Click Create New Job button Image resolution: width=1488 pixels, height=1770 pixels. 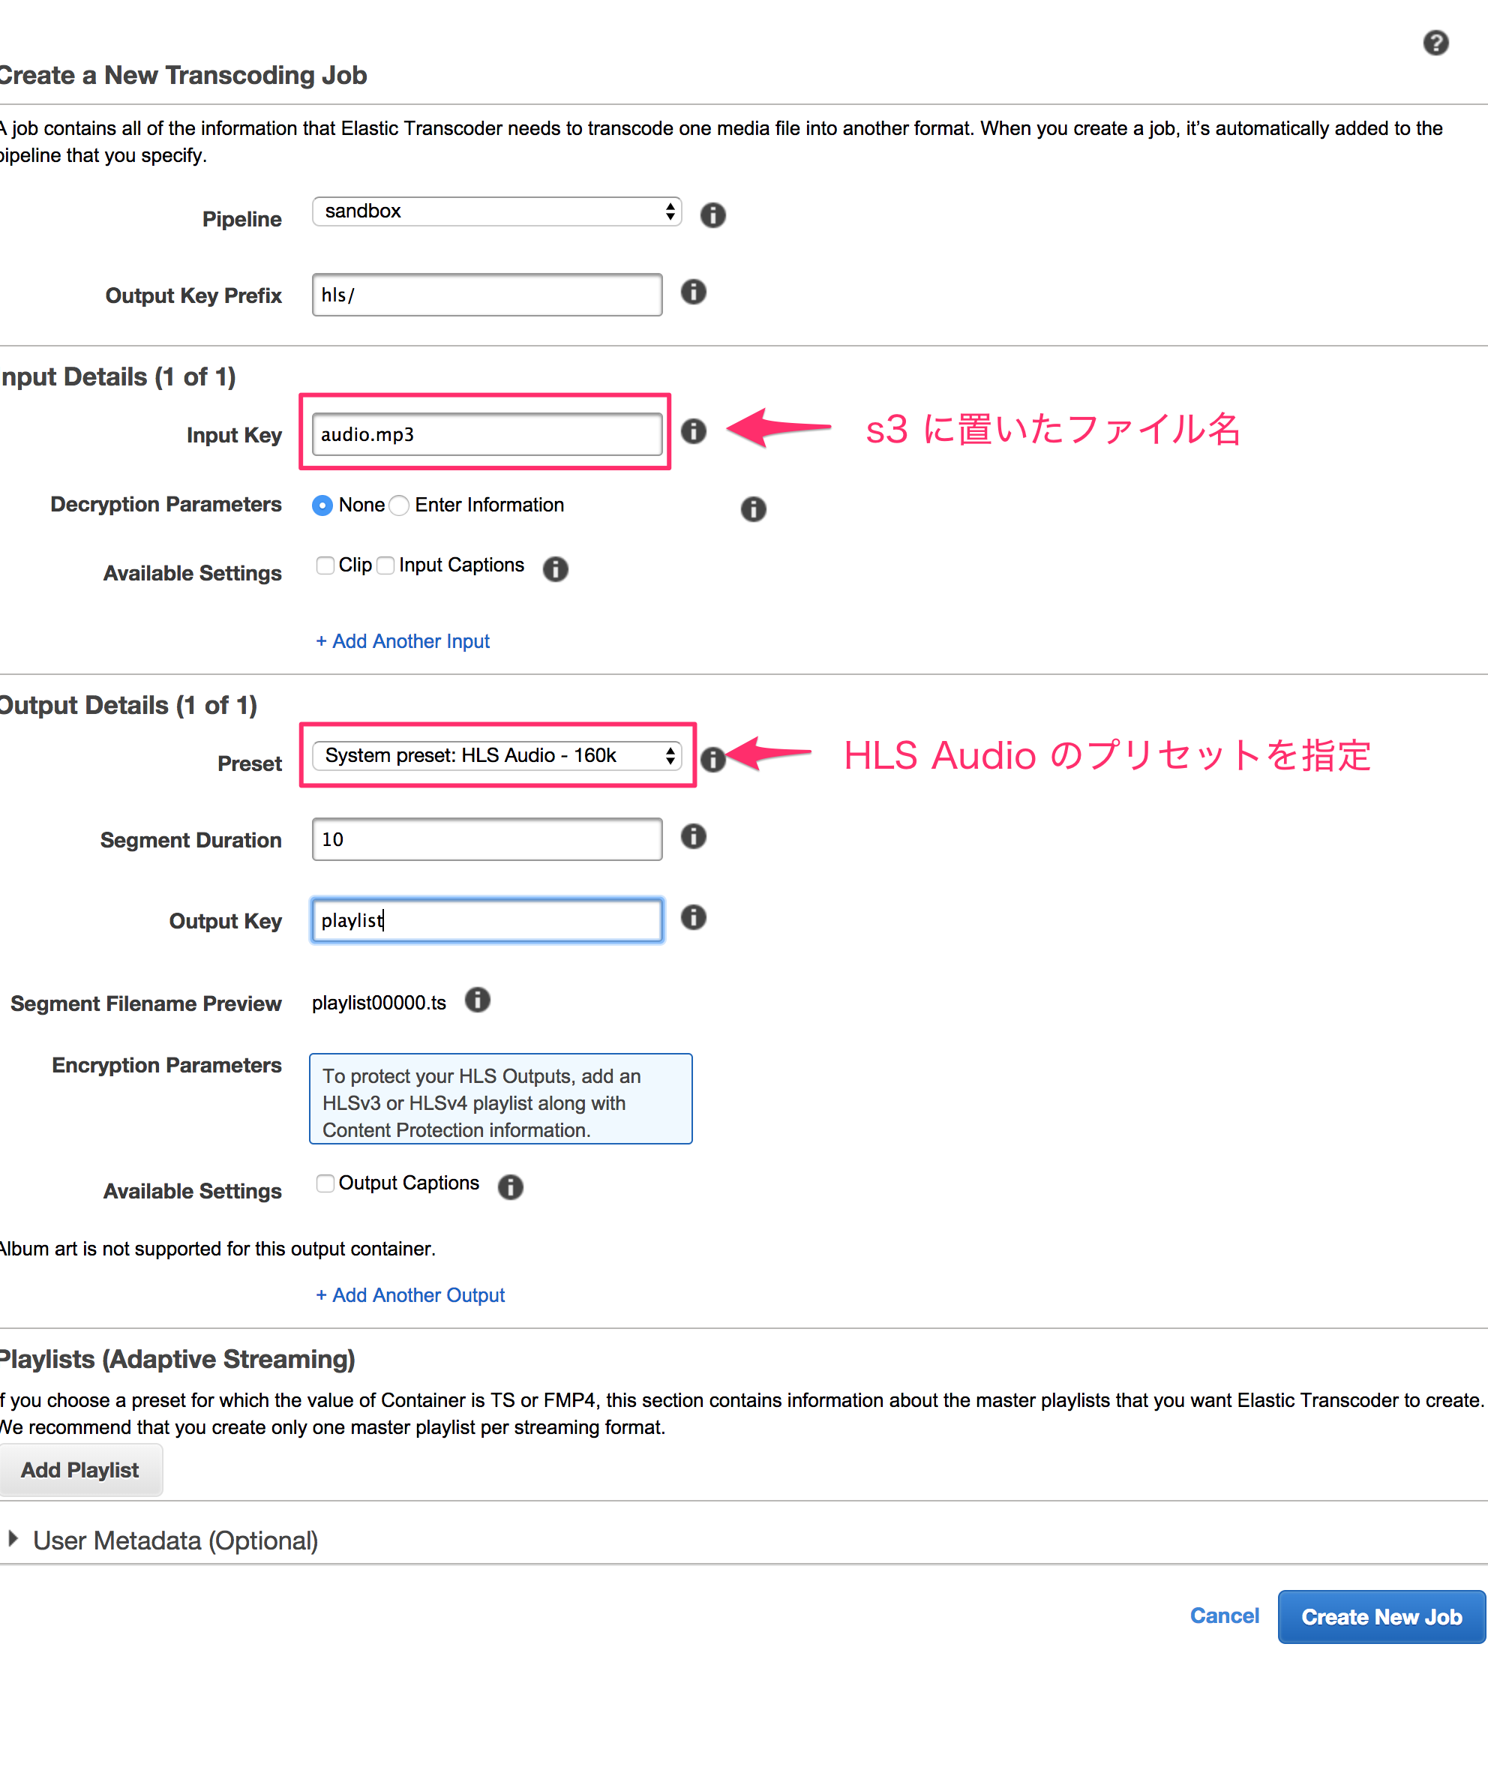tap(1381, 1616)
